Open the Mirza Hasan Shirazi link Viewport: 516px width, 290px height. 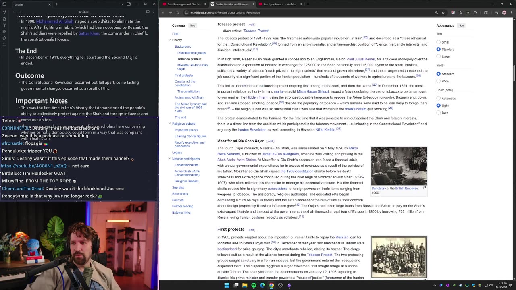pyautogui.click(x=313, y=91)
